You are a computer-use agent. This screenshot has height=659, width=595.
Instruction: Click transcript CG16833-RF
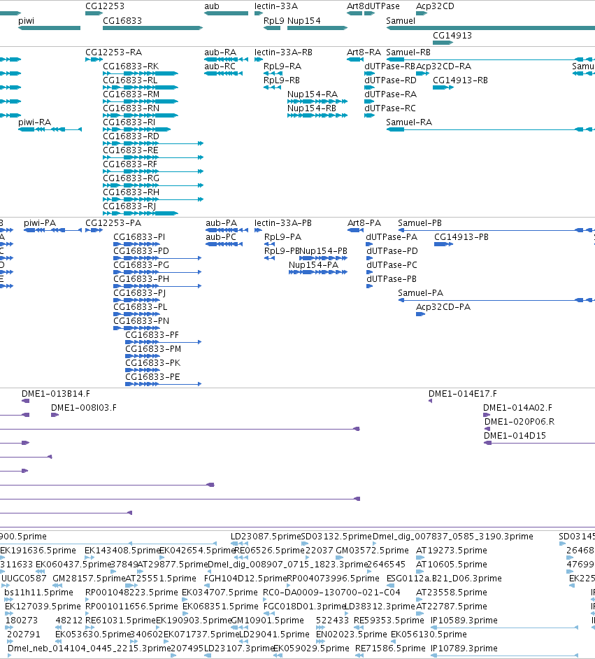[130, 164]
